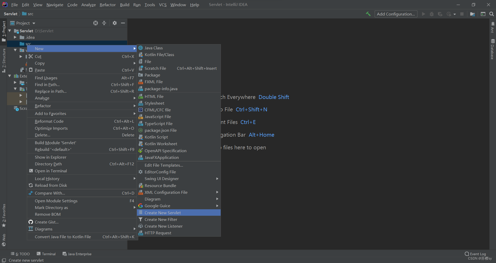Open Project Structure icon in toolbar
This screenshot has height=263, width=496.
(472, 14)
